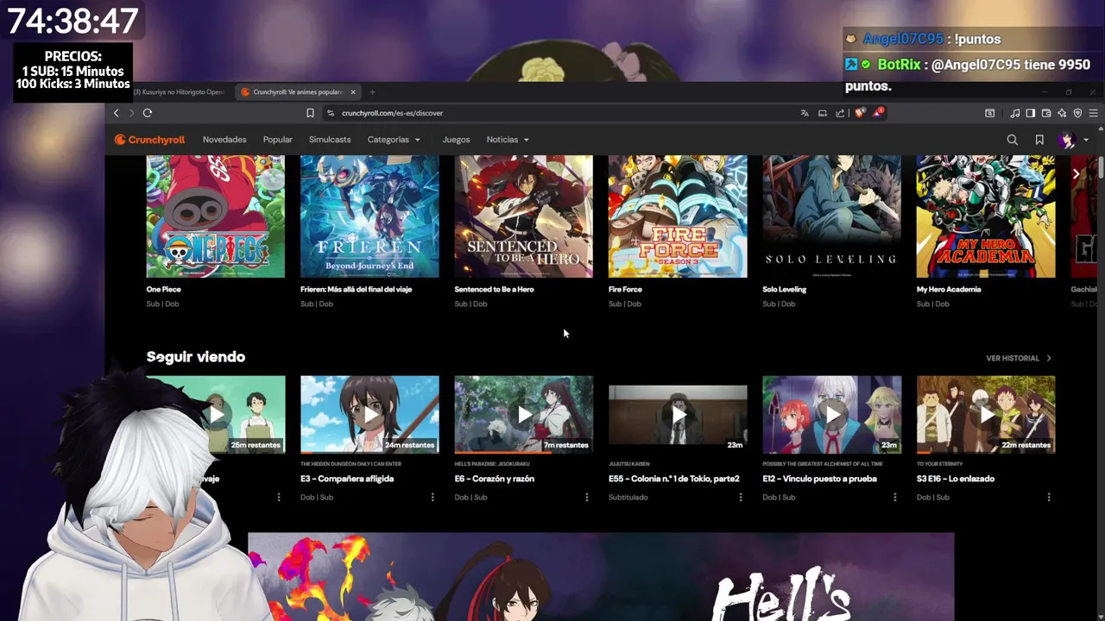1105x621 pixels.
Task: Click the Brave Rewards triangle icon
Action: [878, 113]
